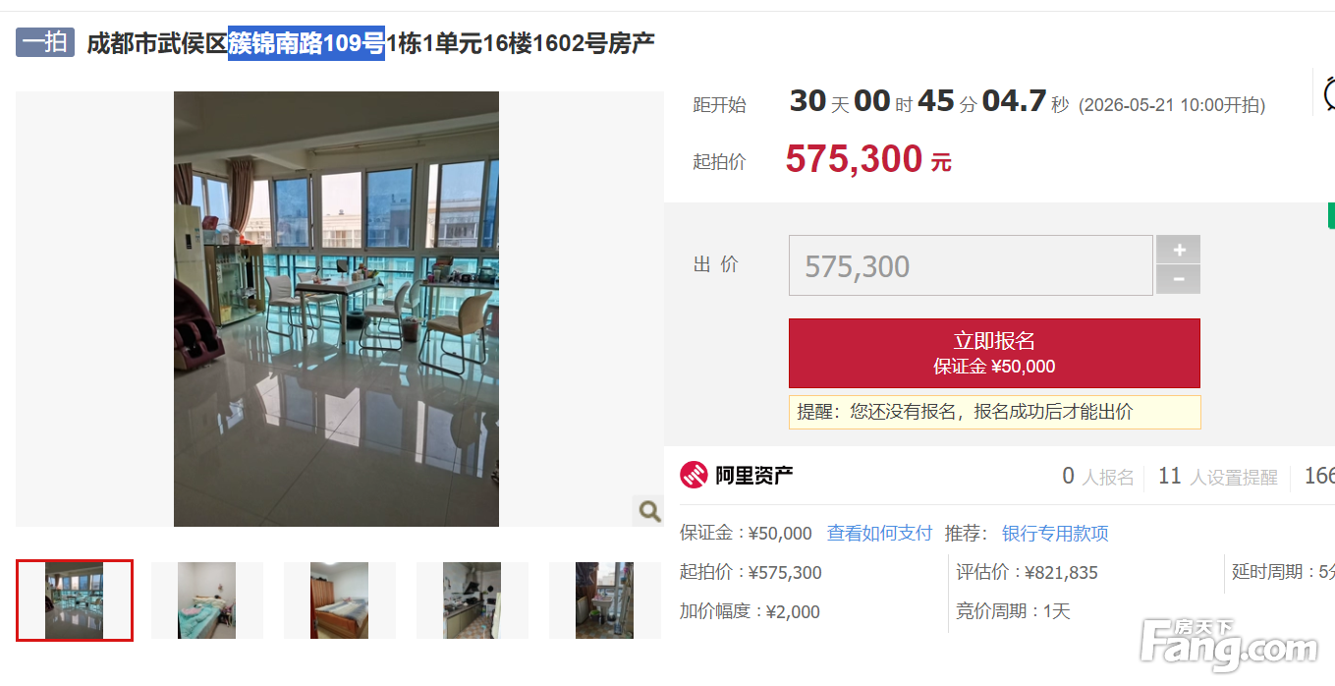
Task: Click the main living room photo
Action: click(x=337, y=309)
